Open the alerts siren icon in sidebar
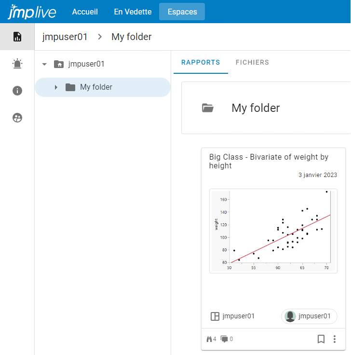Screen dimensions: 351x355 [x=17, y=64]
